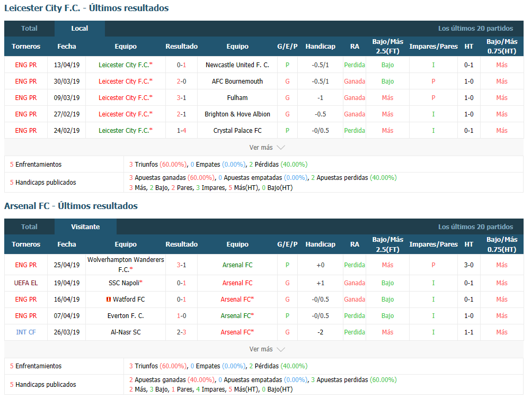Image resolution: width=531 pixels, height=399 pixels.
Task: Click Leicester City F.C. - Últimos resultados heading
Action: pos(86,8)
